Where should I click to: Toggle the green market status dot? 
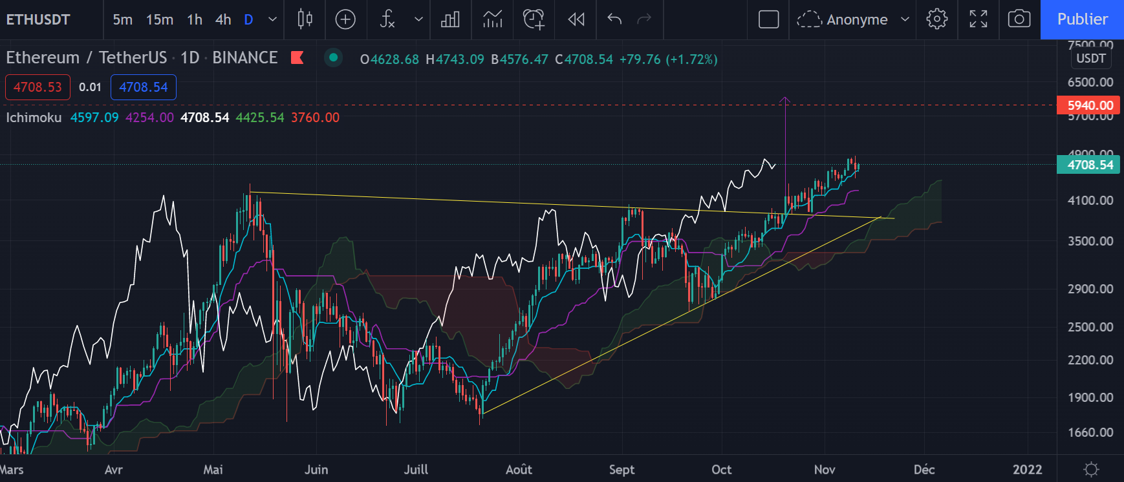point(333,58)
